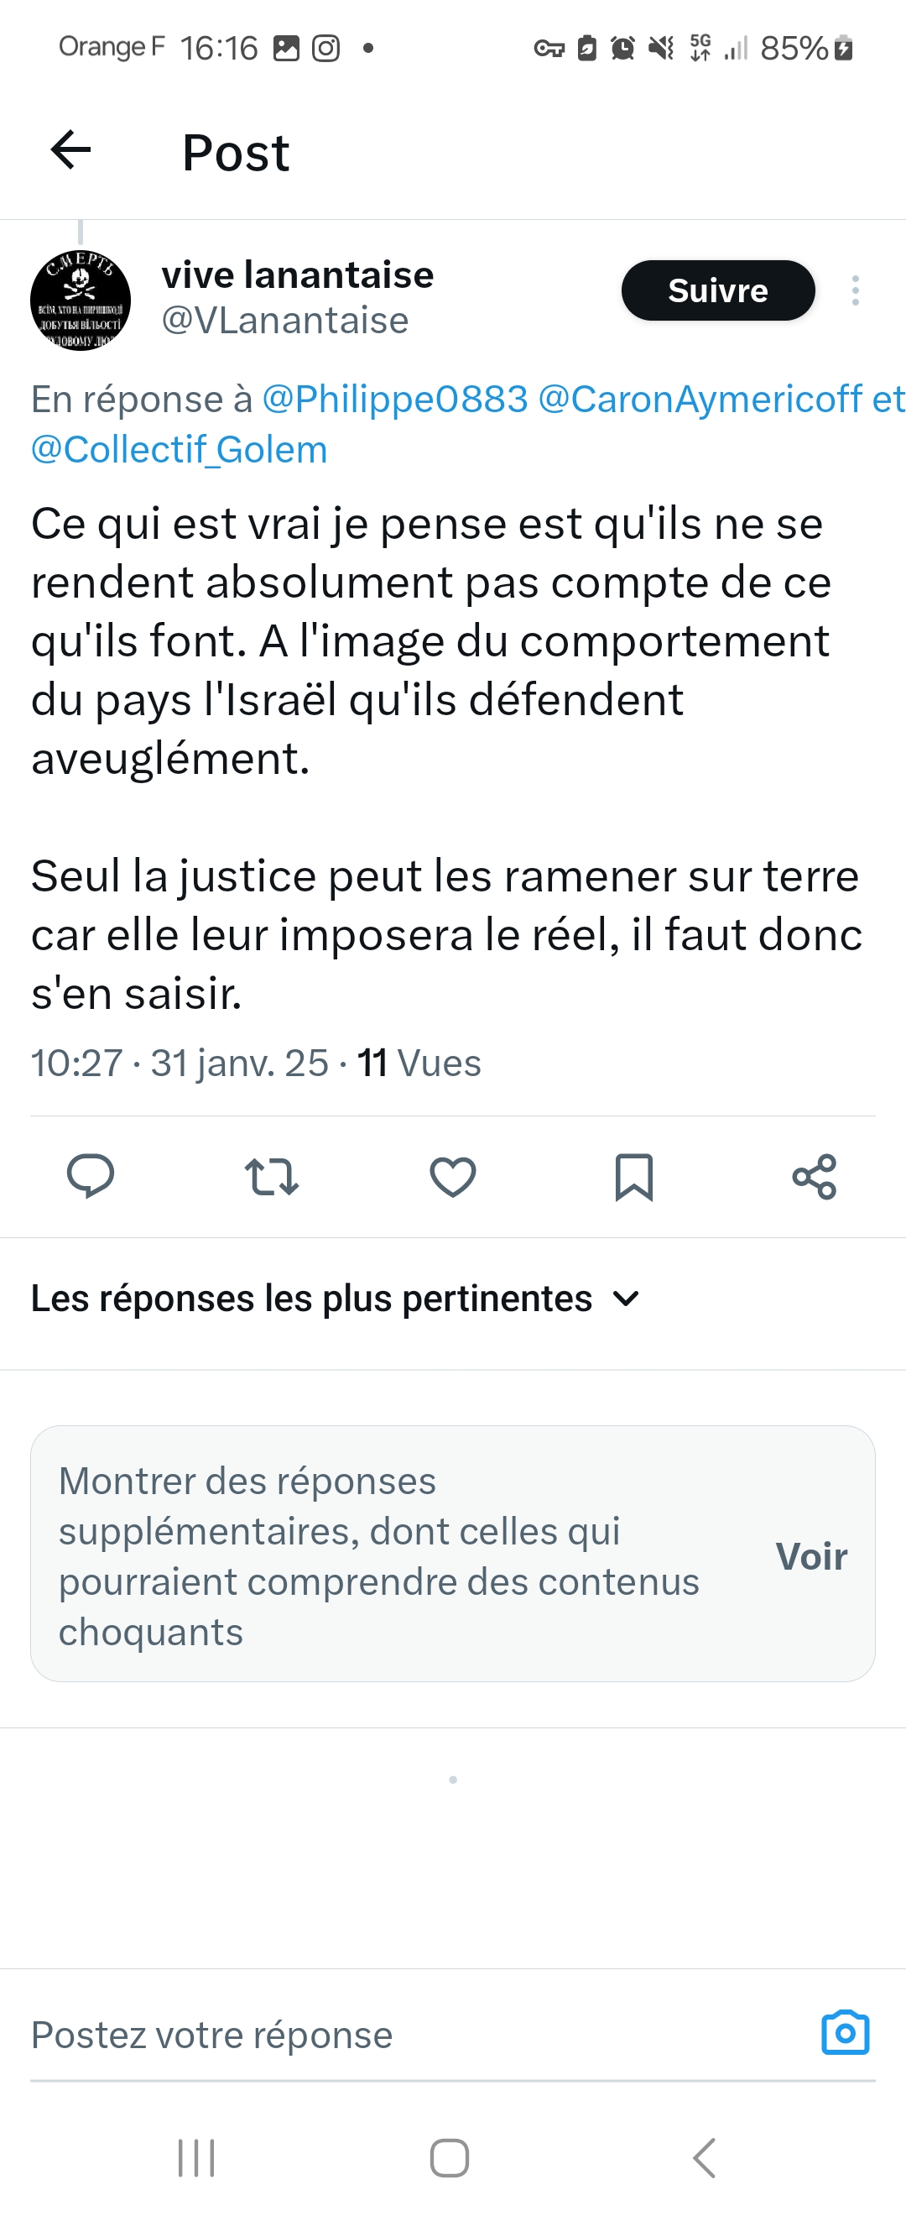This screenshot has height=2216, width=906.
Task: Tap the back arrow to leave post
Action: (70, 150)
